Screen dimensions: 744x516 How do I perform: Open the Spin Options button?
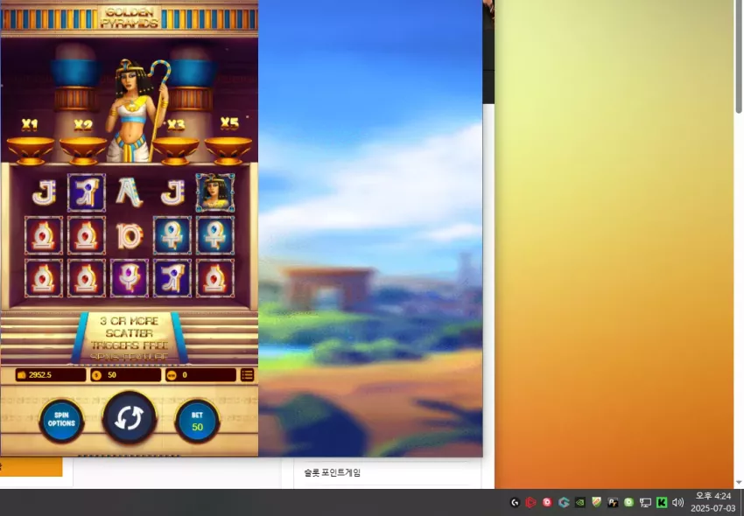coord(61,420)
